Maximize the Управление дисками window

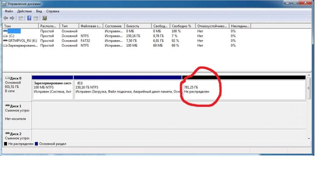point(295,3)
